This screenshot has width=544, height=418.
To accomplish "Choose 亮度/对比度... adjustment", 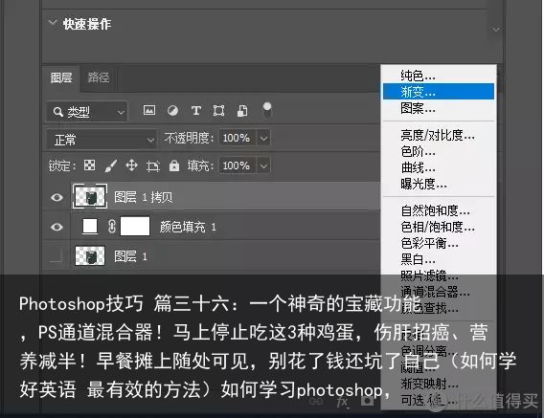I will tap(439, 135).
